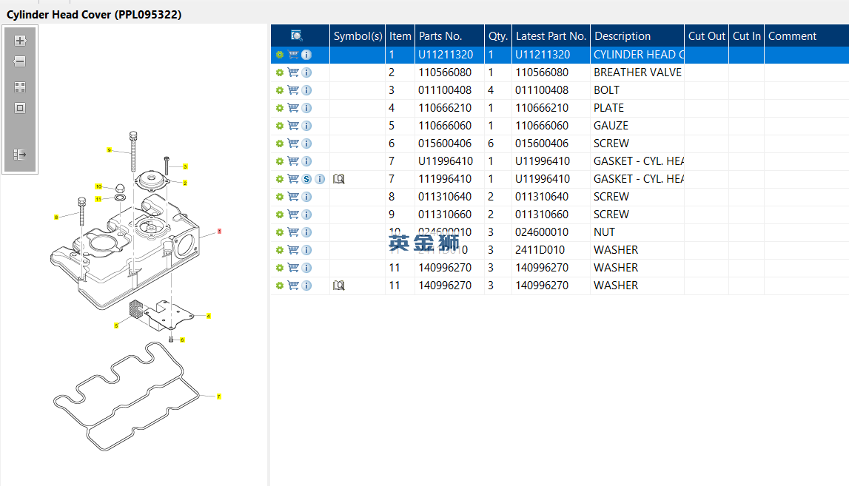The height and width of the screenshot is (486, 849).
Task: Zoom out of the parts diagram
Action: click(20, 61)
